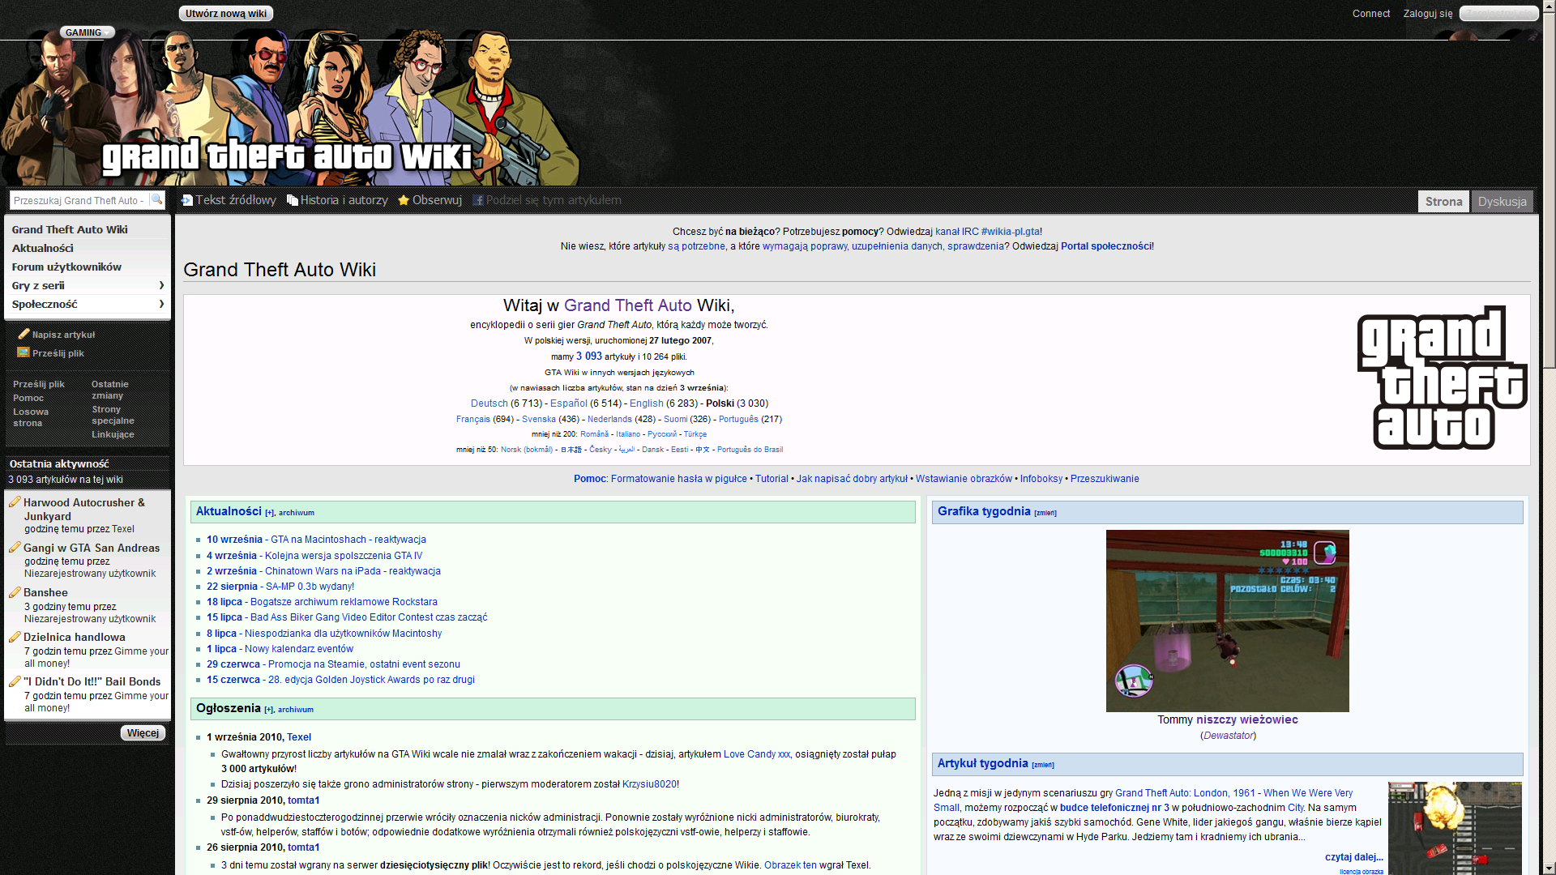Image resolution: width=1556 pixels, height=875 pixels.
Task: Open the Infoboksy help link
Action: coord(1041,479)
